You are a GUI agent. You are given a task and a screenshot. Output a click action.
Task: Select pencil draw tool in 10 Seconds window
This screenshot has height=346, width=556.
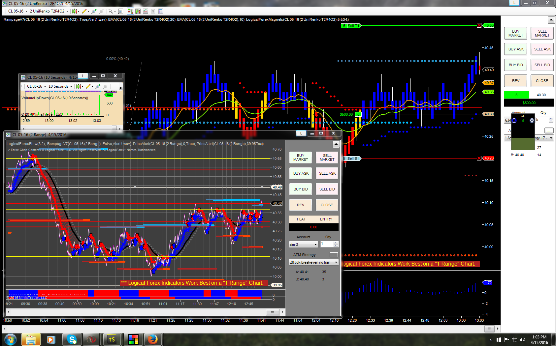88,86
